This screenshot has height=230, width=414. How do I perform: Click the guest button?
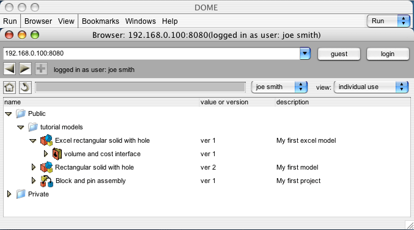(x=339, y=54)
